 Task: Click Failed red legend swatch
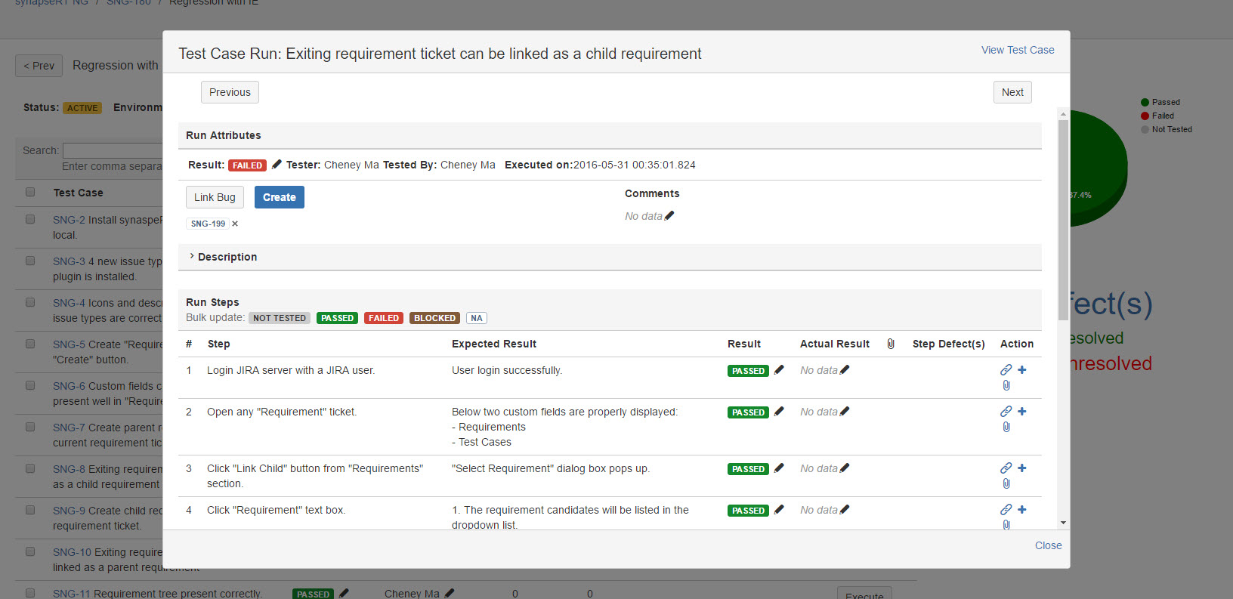click(1145, 116)
